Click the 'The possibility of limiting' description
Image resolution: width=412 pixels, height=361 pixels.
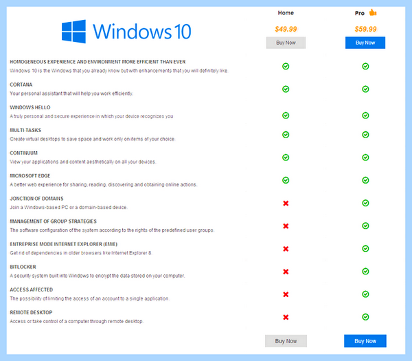coord(90,298)
